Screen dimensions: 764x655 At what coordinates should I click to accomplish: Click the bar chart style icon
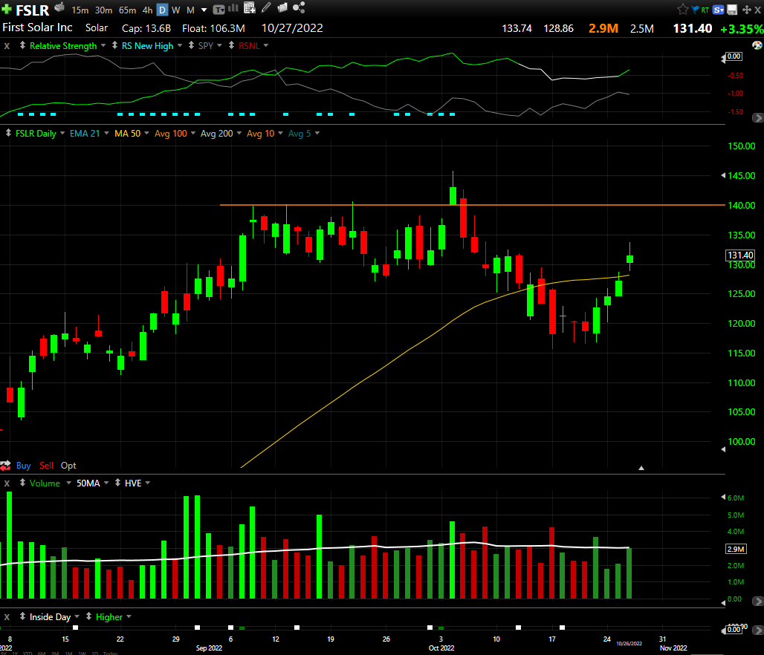(233, 7)
